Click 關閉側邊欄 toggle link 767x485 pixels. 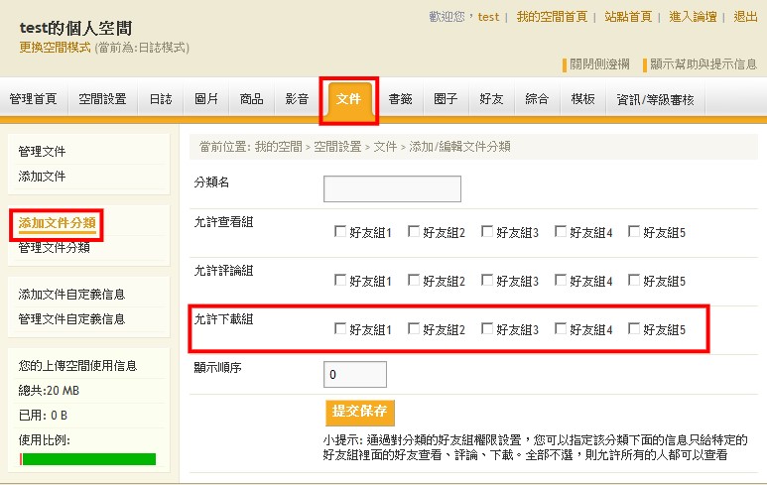coord(599,63)
